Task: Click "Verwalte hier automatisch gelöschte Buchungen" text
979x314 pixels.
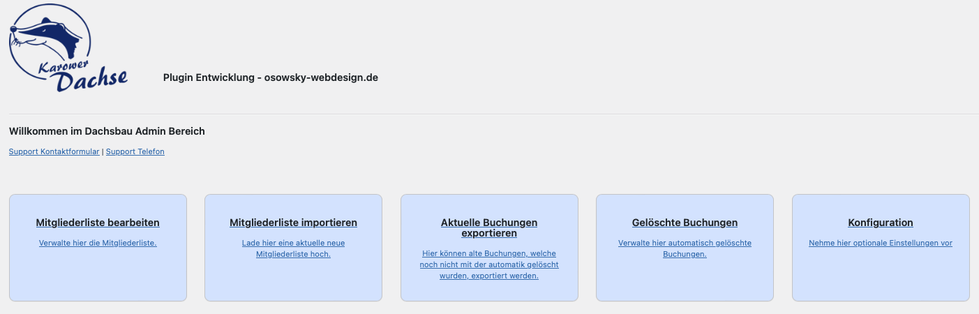Action: point(685,248)
